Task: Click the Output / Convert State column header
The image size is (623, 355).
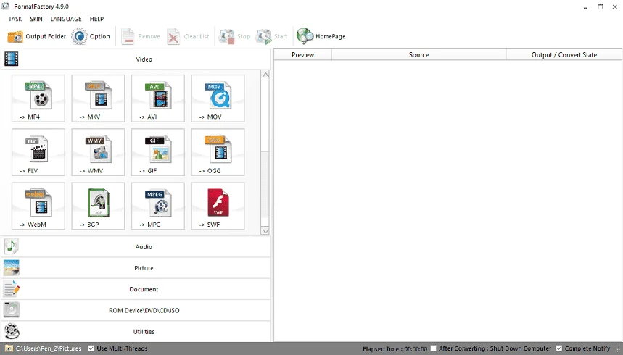Action: click(564, 55)
